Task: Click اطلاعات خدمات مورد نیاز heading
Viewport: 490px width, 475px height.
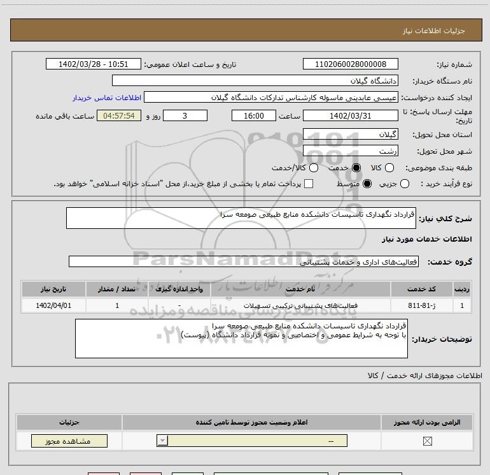Action: tap(426, 239)
